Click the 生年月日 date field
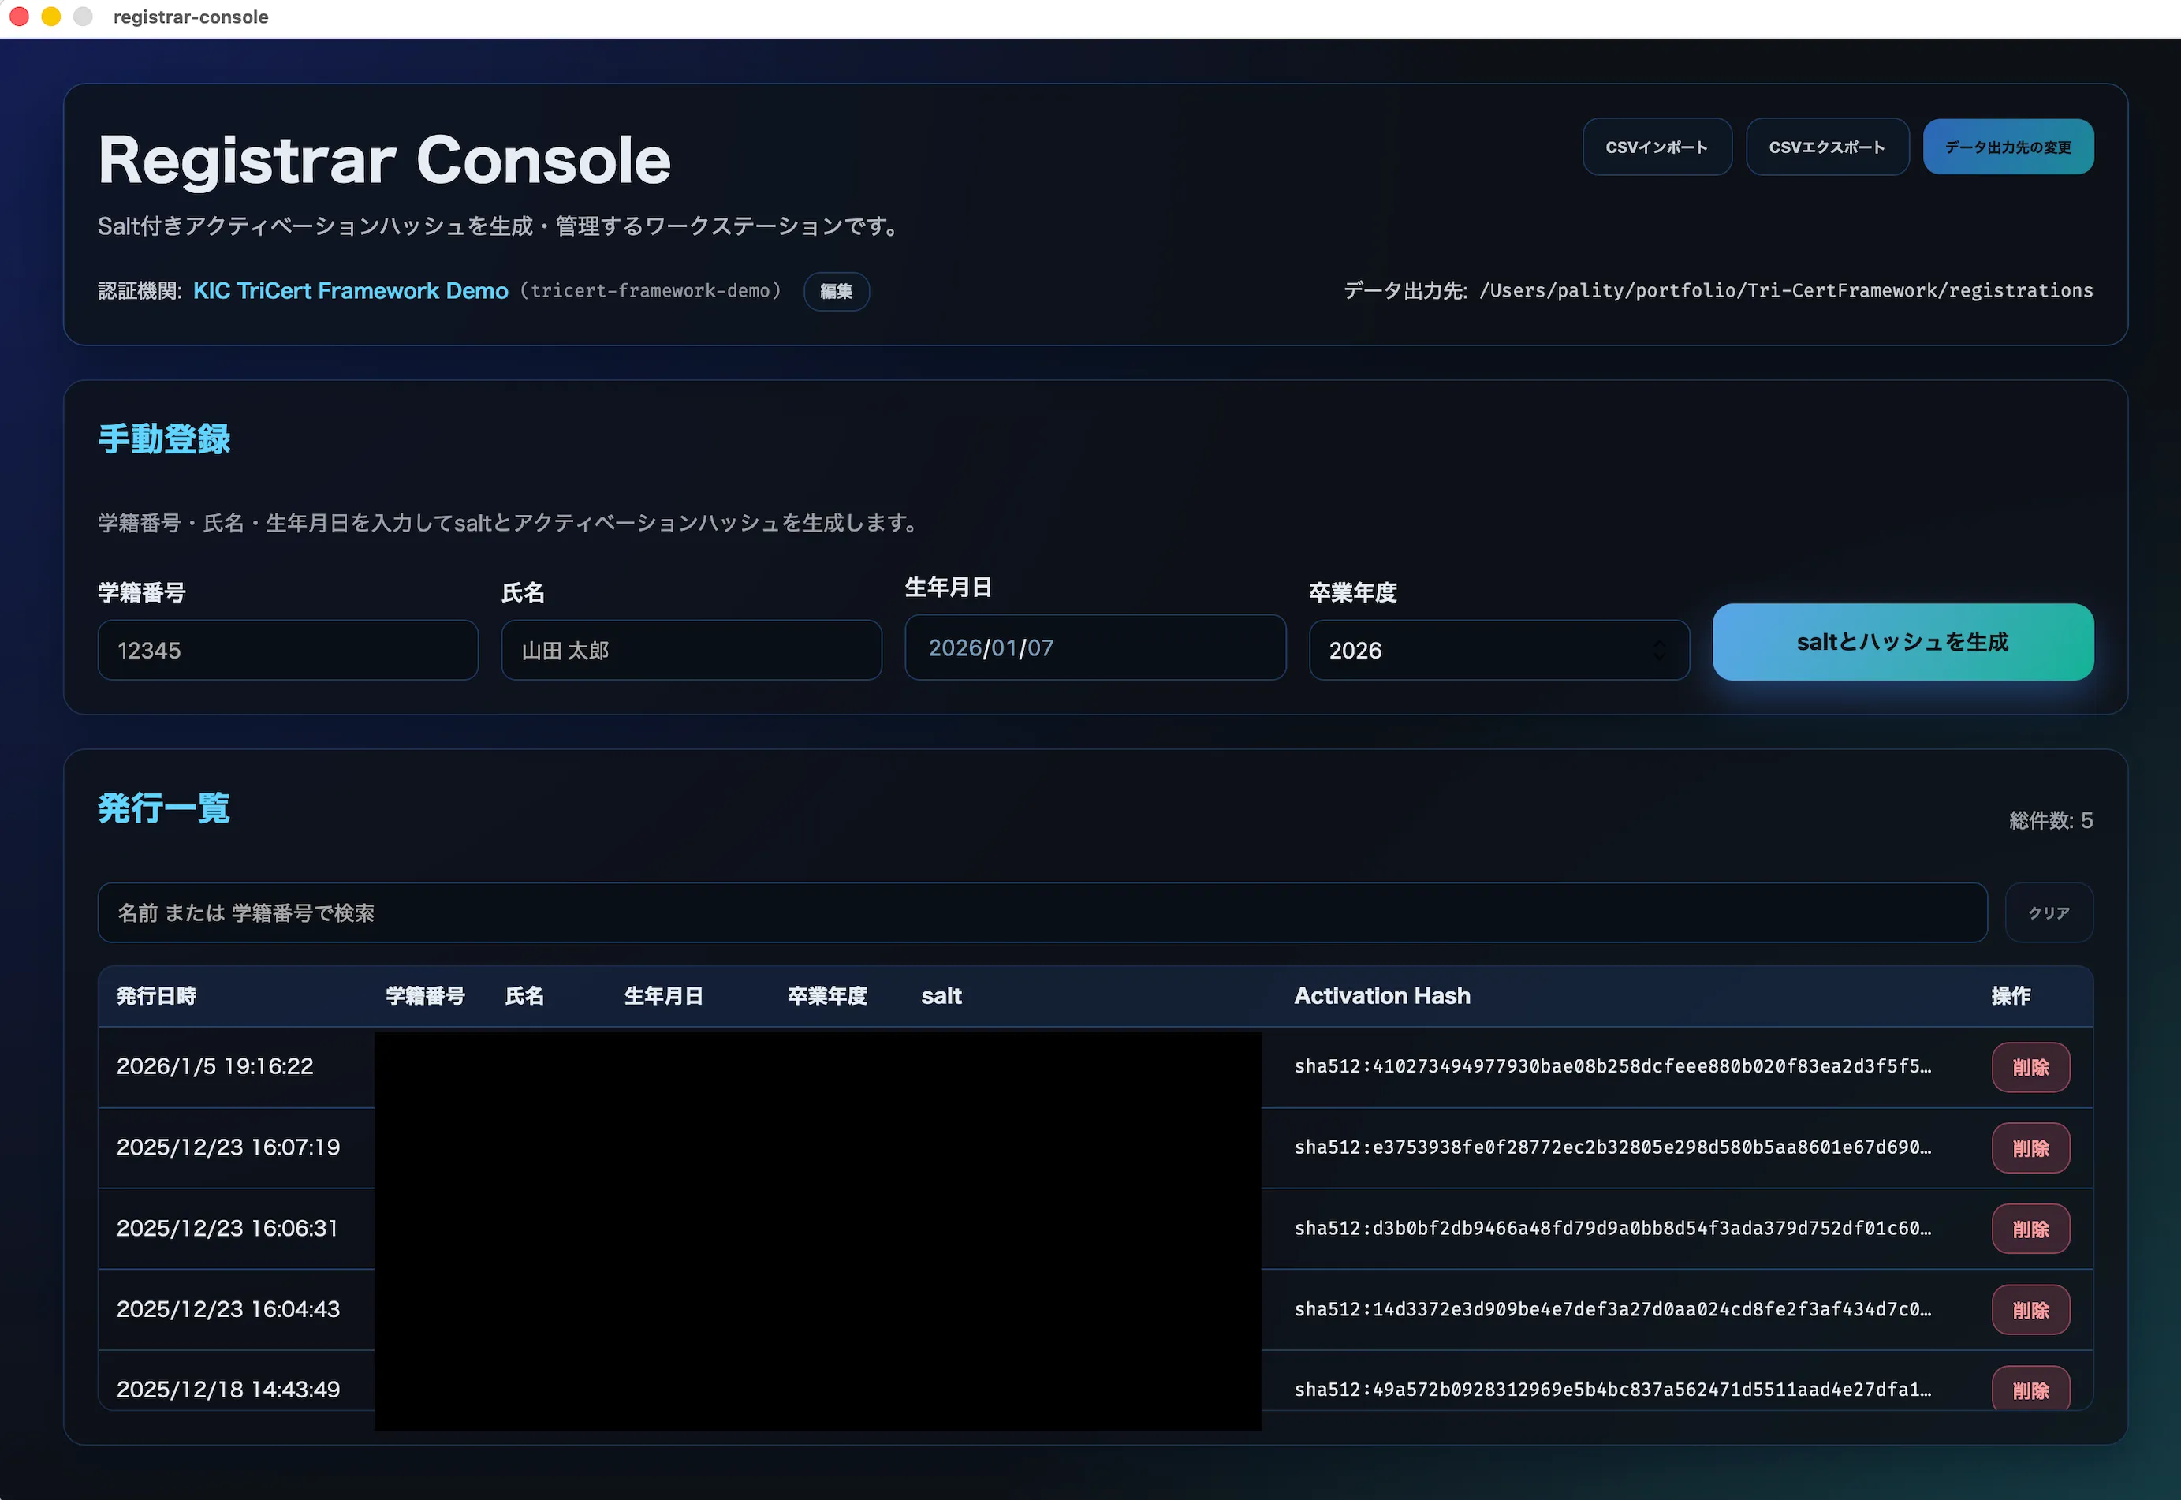This screenshot has width=2181, height=1500. click(1094, 647)
